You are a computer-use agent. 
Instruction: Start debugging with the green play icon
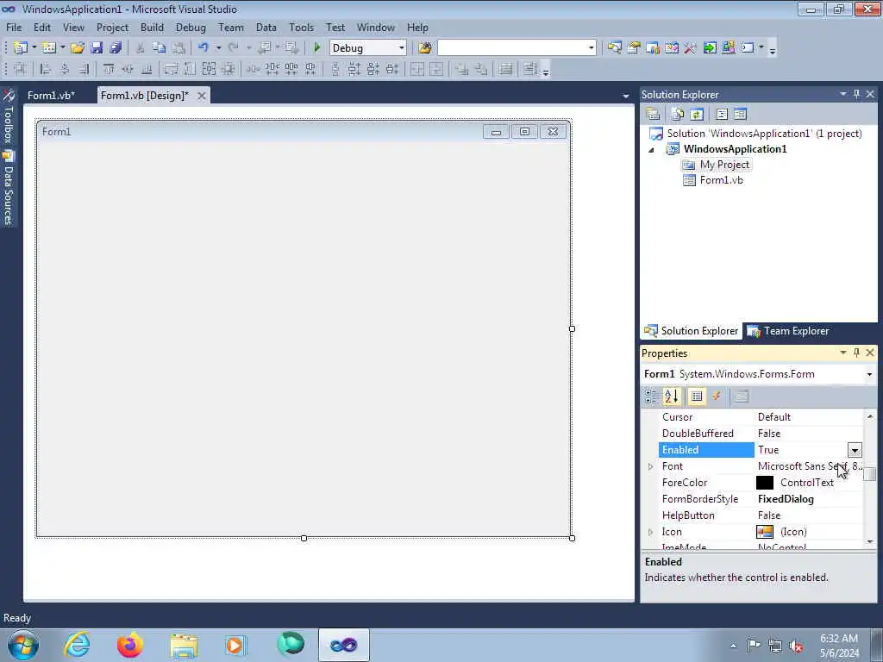[x=317, y=48]
